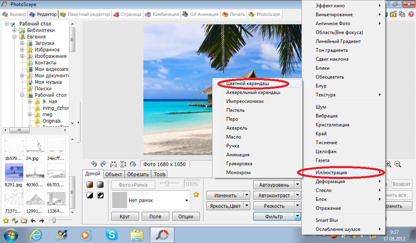Viewport: 416px width, 243px height.
Task: Apply the black-and-white diagonal icon
Action: (x=90, y=195)
